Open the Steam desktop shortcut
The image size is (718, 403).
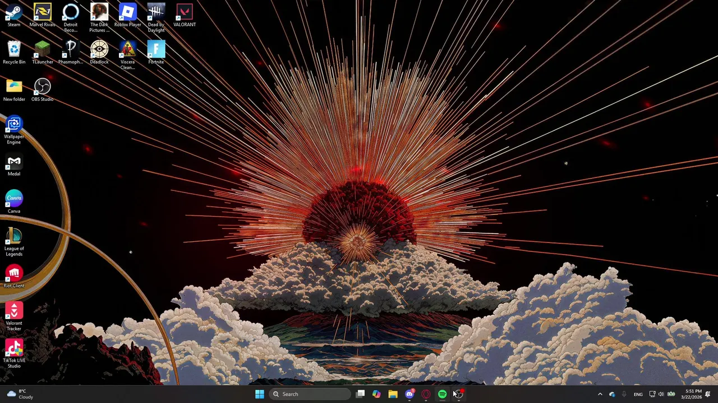coord(13,15)
